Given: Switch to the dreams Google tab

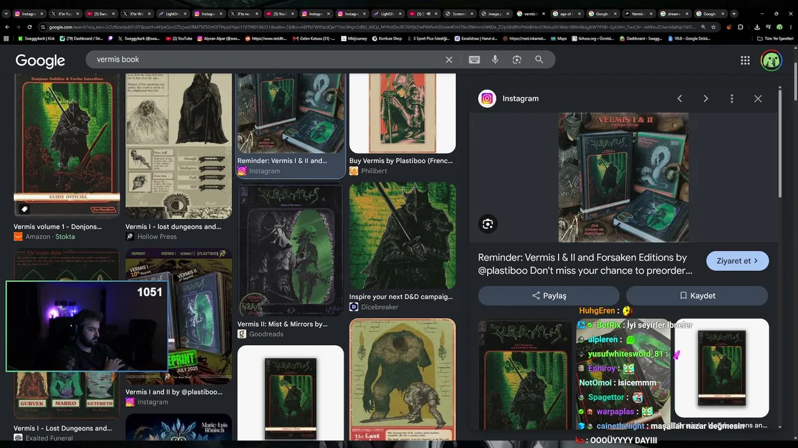Looking at the screenshot, I should tap(675, 14).
